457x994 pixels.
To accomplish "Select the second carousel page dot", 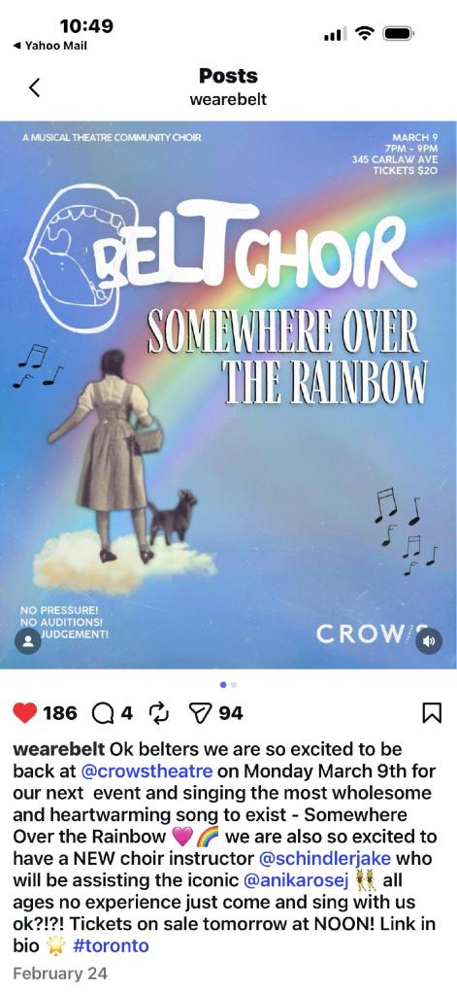I will (234, 685).
